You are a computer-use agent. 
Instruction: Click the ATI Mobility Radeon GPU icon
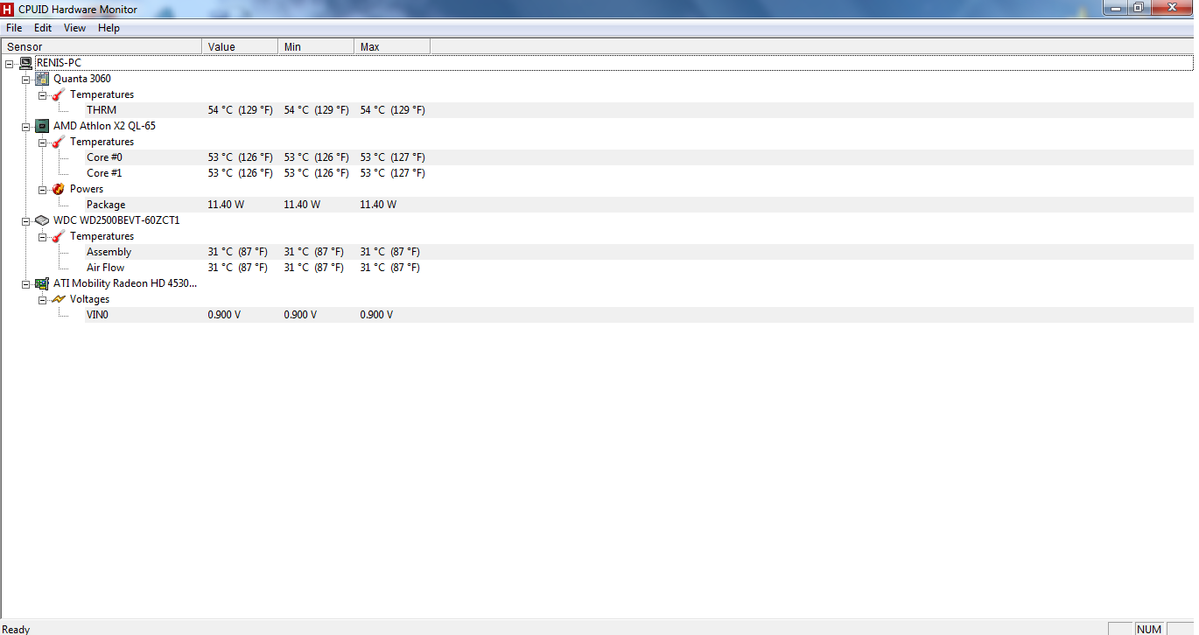pyautogui.click(x=42, y=283)
